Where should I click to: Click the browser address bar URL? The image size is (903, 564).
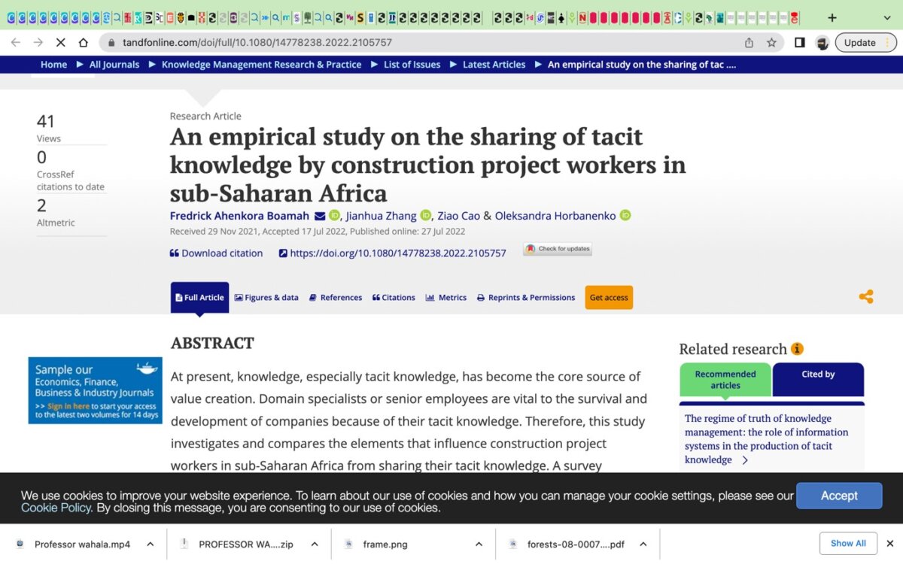pos(257,43)
